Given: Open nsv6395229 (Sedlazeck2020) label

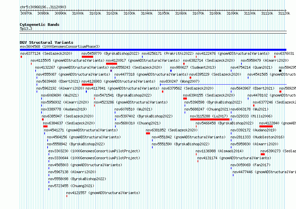Looking at the screenshot, I should [215, 74].
